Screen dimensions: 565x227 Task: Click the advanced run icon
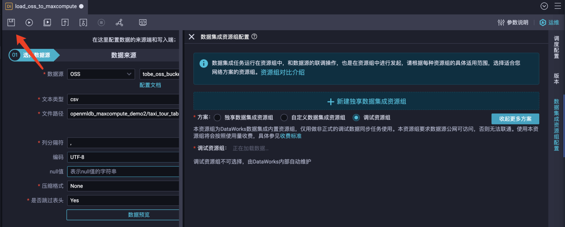(47, 22)
